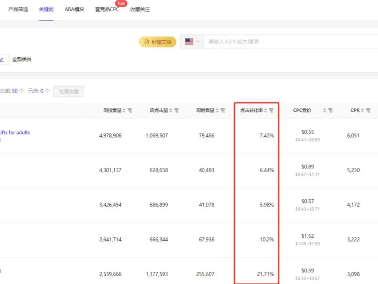The image size is (378, 284).
Task: Click the pencil edit icon beside 全部类目
Action: point(2,59)
